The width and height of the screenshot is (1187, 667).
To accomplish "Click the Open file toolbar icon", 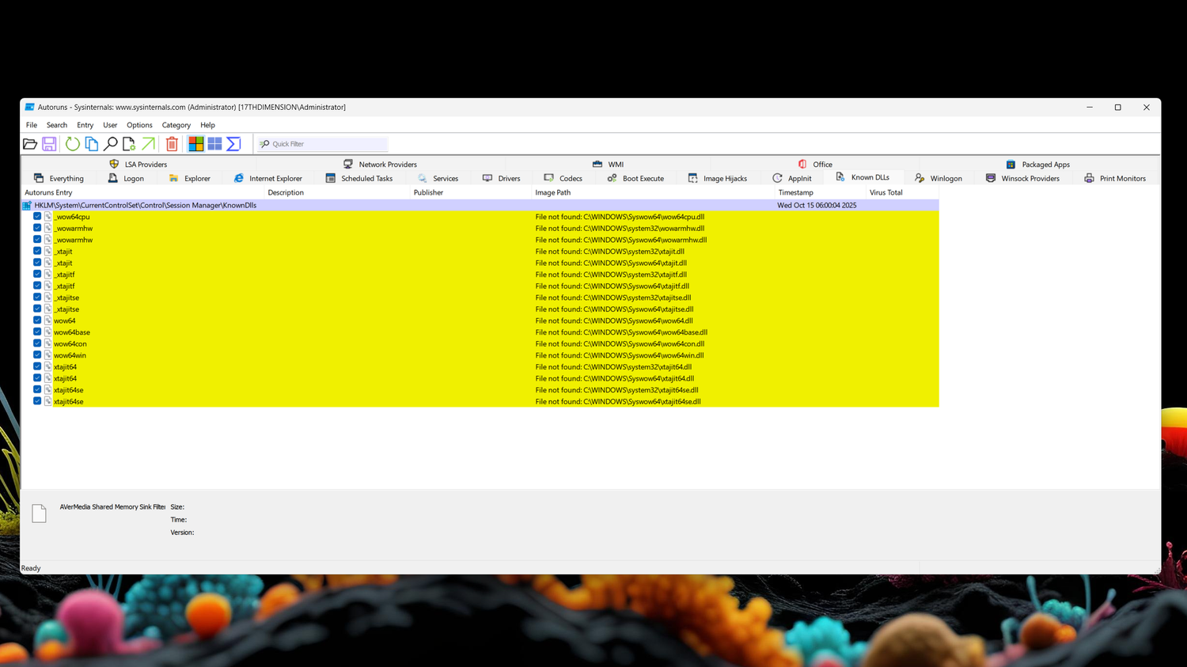I will tap(30, 144).
